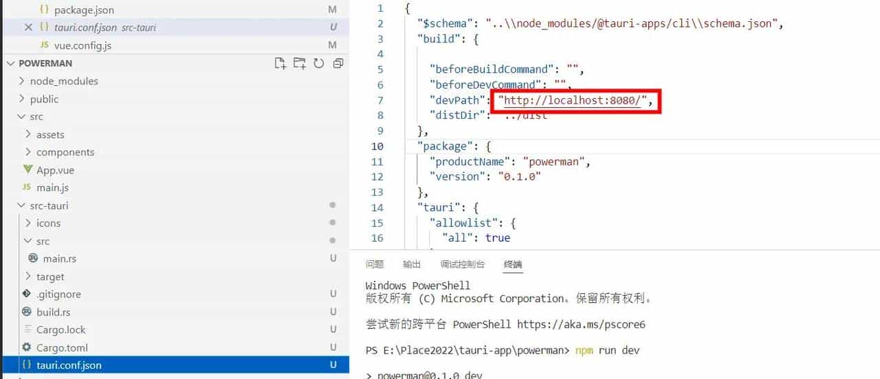Click the braces icon of selected tauri.conf.json
This screenshot has height=379, width=880.
coord(27,365)
